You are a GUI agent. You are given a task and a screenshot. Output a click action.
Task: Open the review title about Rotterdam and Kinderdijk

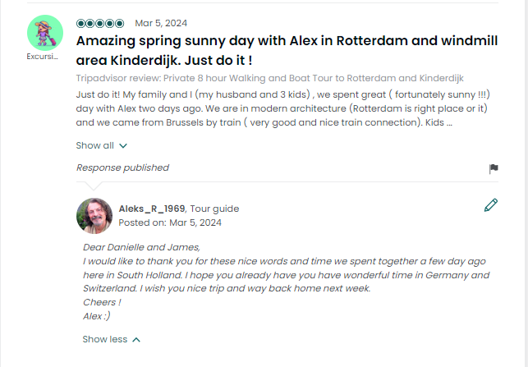click(x=287, y=51)
